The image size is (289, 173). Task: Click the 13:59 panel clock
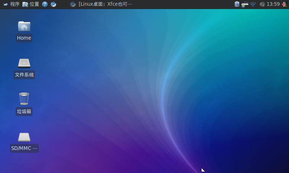(273, 4)
